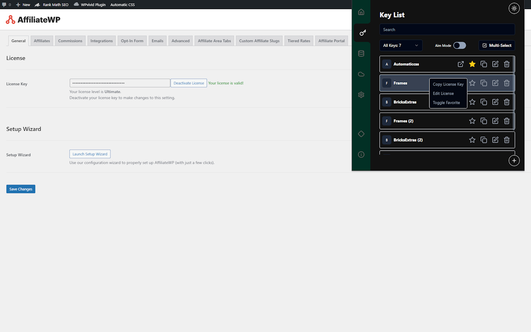Open the All Keys: 7 dropdown
The width and height of the screenshot is (531, 332).
point(401,45)
